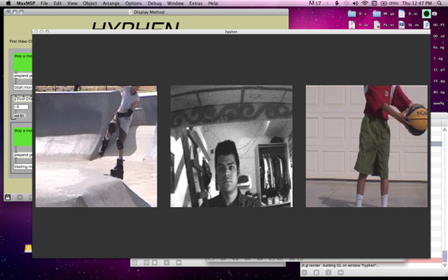The width and height of the screenshot is (448, 280).
Task: Click the zip archive file icon on desktop
Action: coord(352,25)
